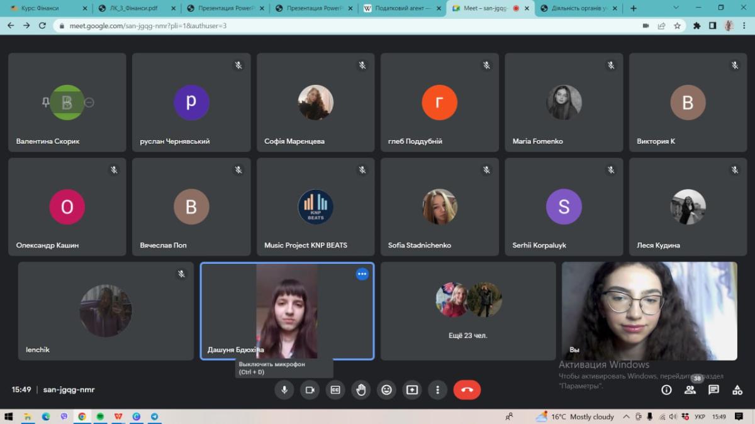
Task: Click muted mic icon on Serhii Korpaluyk tile
Action: 611,170
